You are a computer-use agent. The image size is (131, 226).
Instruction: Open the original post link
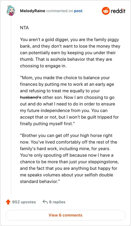coord(78,11)
